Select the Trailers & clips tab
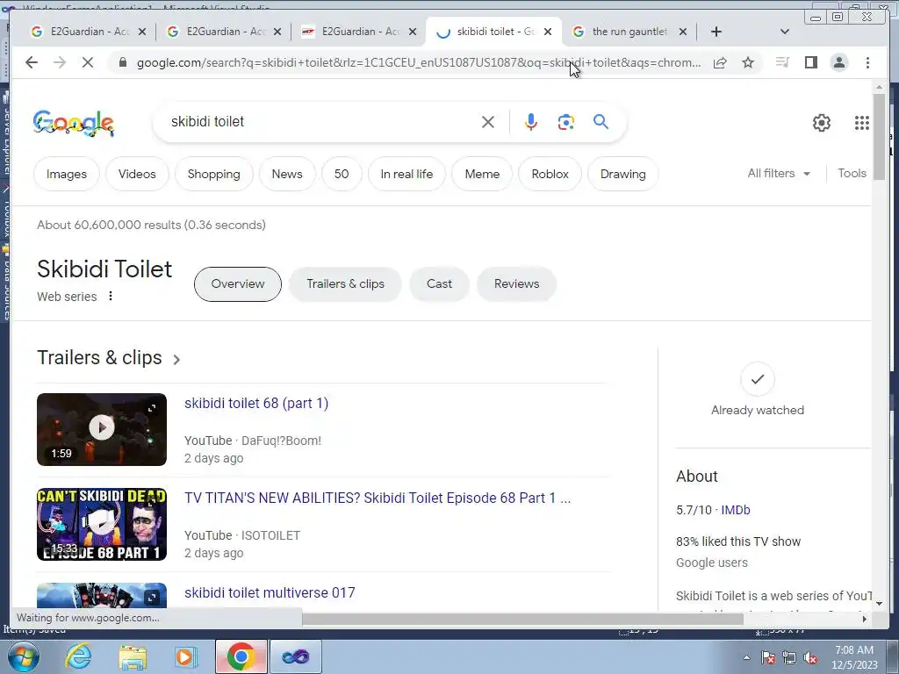 (346, 283)
